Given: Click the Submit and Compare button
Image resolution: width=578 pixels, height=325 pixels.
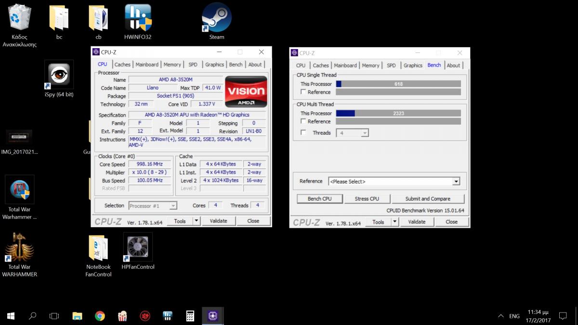Looking at the screenshot, I should coord(428,199).
